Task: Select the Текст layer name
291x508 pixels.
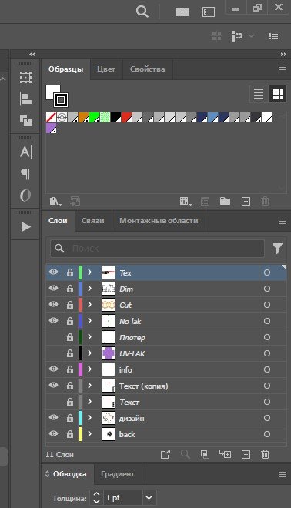Action: click(x=129, y=402)
